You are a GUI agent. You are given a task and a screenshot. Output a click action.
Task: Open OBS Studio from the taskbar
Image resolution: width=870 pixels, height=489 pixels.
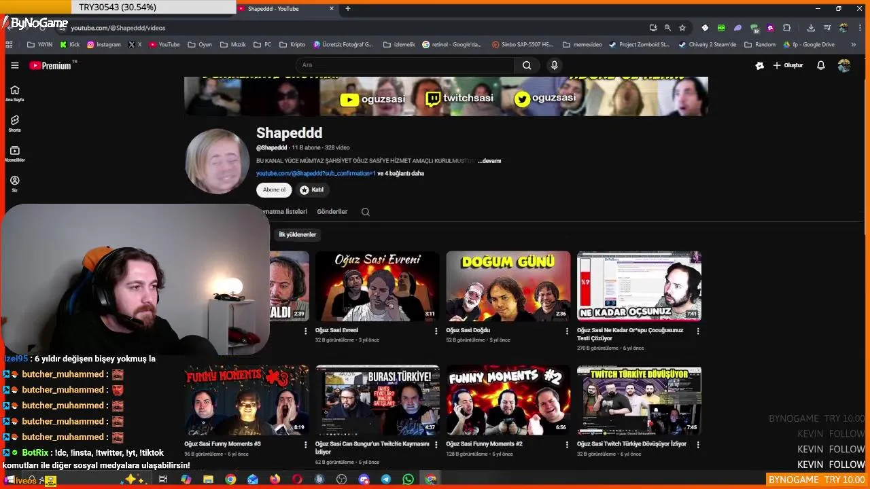(x=341, y=479)
